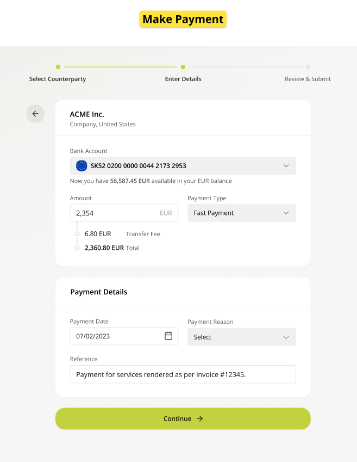Click the progress bar between first steps

pos(121,67)
